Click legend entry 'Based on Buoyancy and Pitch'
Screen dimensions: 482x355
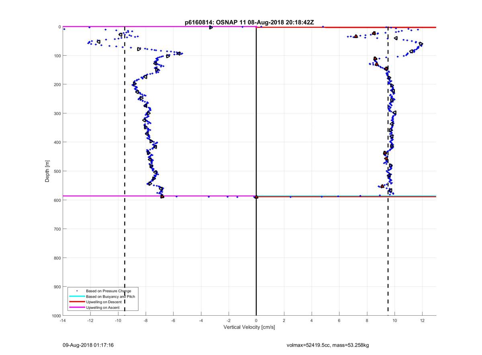pyautogui.click(x=110, y=296)
